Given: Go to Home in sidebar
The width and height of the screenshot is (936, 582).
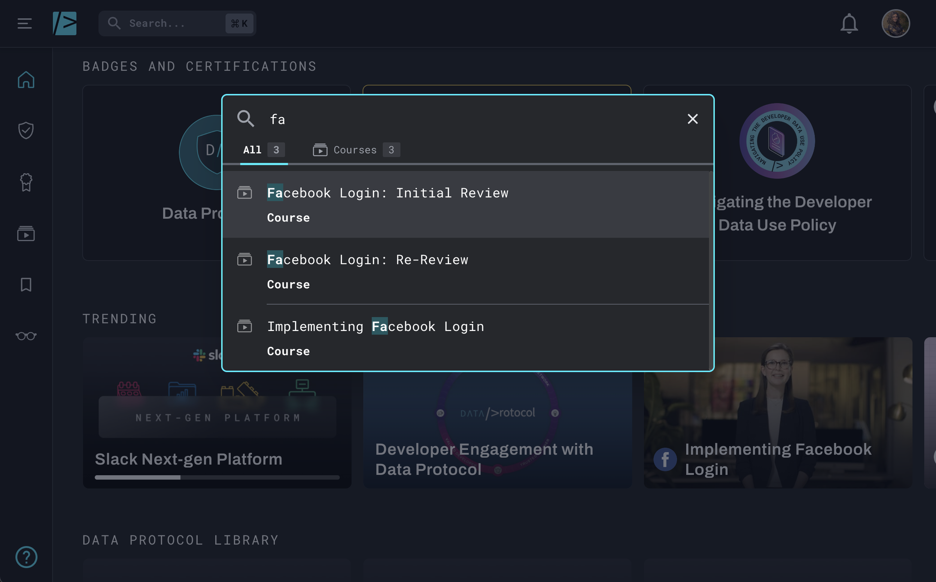Looking at the screenshot, I should (x=26, y=80).
